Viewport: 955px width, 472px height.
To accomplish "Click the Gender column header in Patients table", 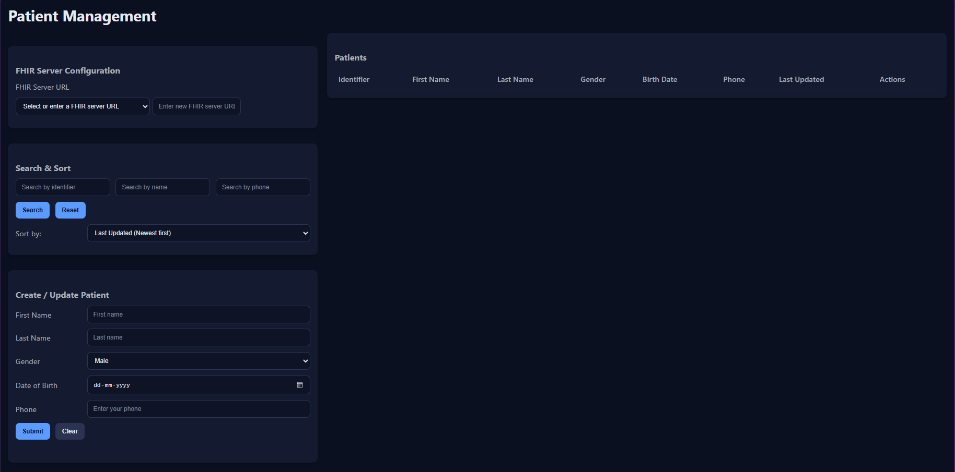I will click(x=592, y=79).
